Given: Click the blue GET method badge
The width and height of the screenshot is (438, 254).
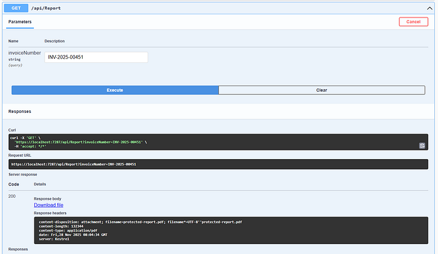Looking at the screenshot, I should 20,7.
